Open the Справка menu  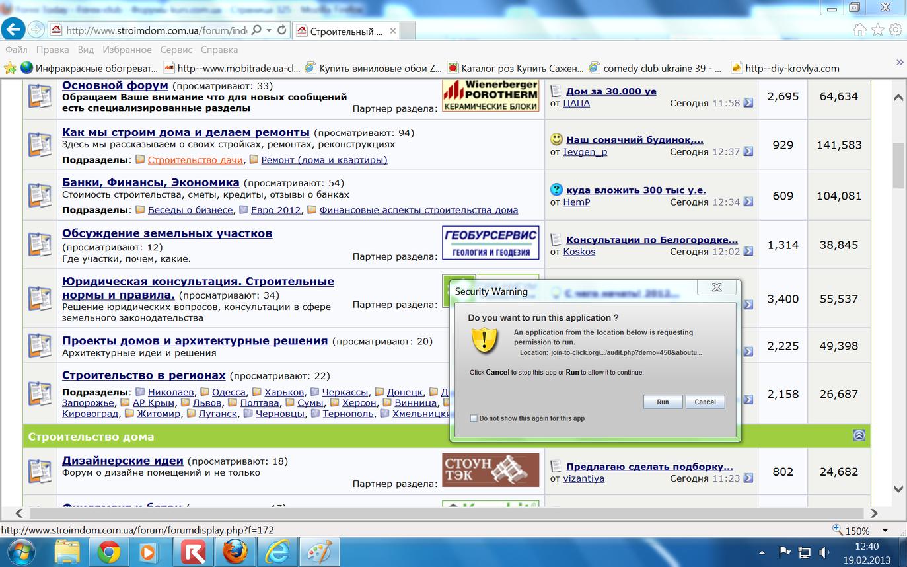pyautogui.click(x=219, y=50)
